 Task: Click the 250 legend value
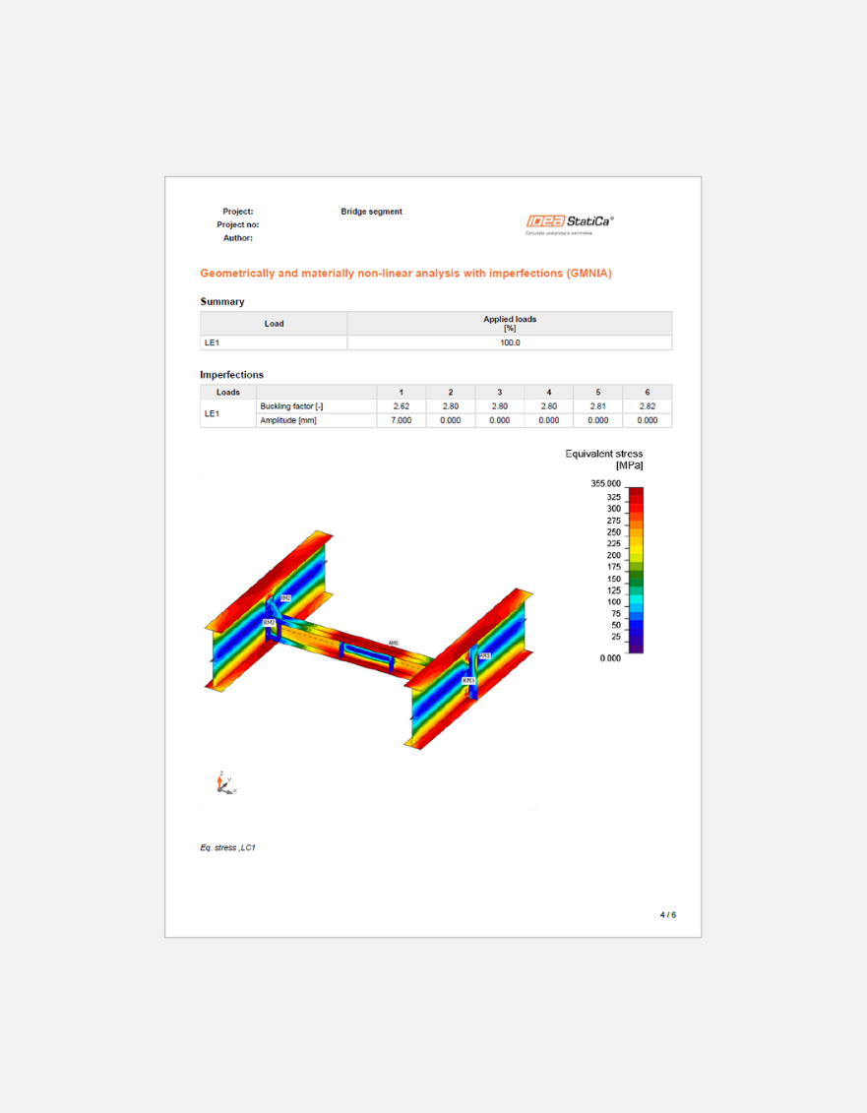click(613, 532)
